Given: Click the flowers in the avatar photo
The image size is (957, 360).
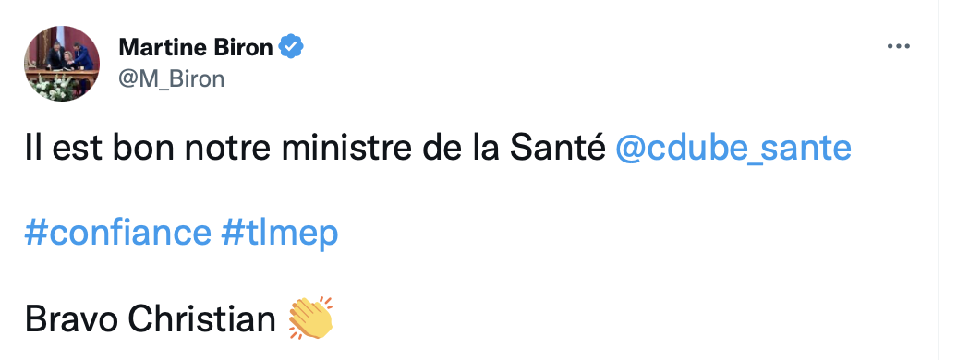Looking at the screenshot, I should pyautogui.click(x=52, y=89).
